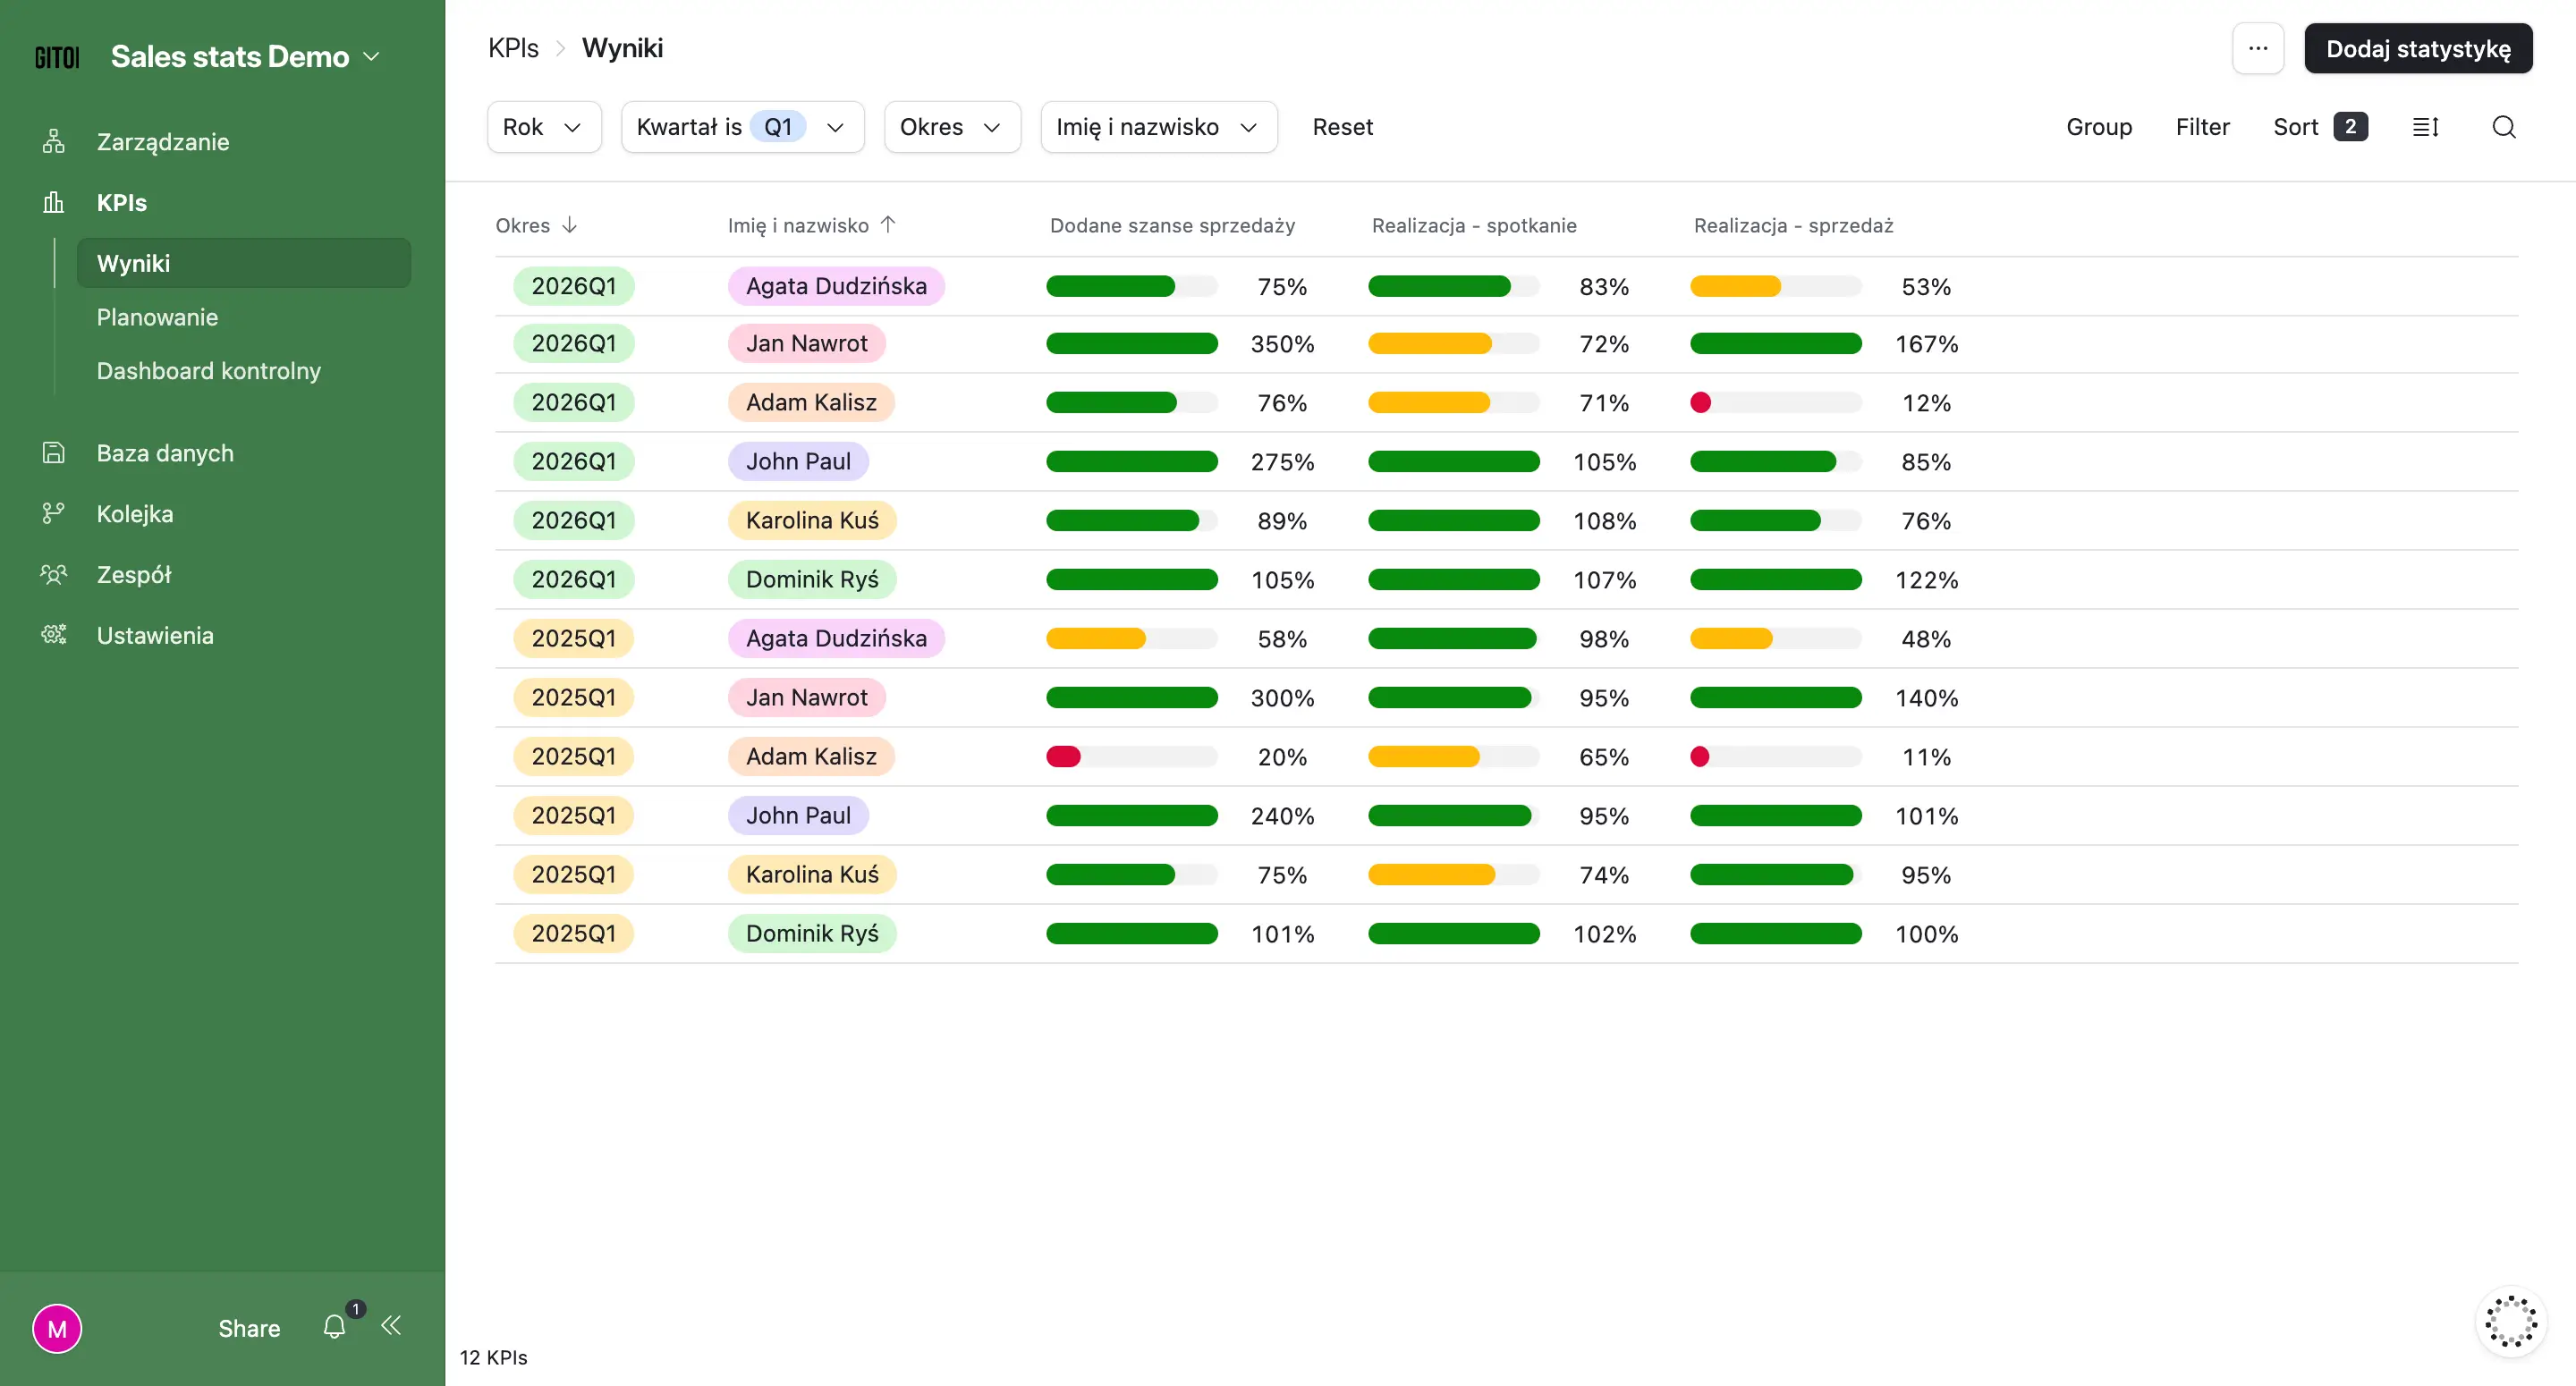Expand the Rok filter dropdown
The image size is (2576, 1386).
tap(543, 127)
